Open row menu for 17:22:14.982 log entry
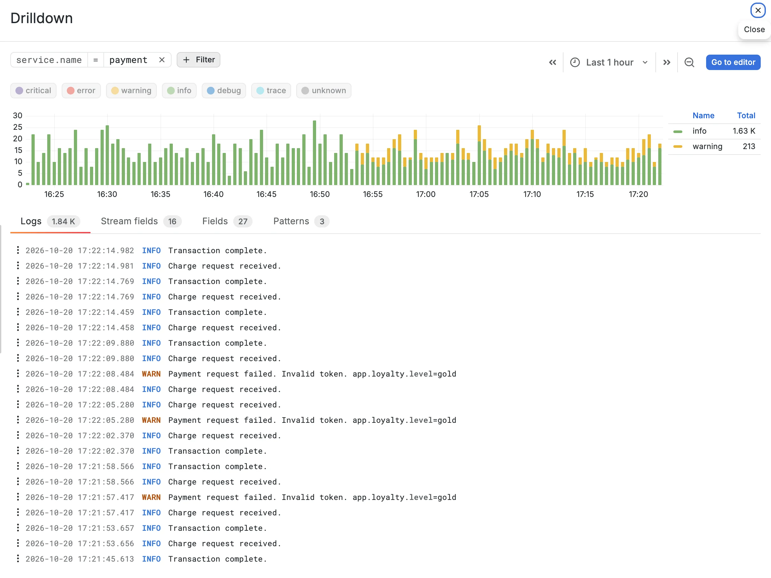The image size is (771, 578). pos(18,250)
